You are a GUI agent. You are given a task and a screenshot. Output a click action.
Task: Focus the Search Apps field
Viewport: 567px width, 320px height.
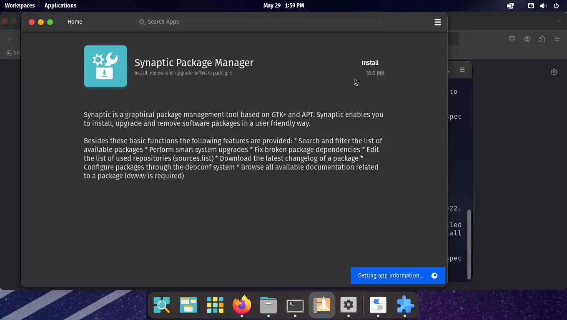click(x=261, y=22)
